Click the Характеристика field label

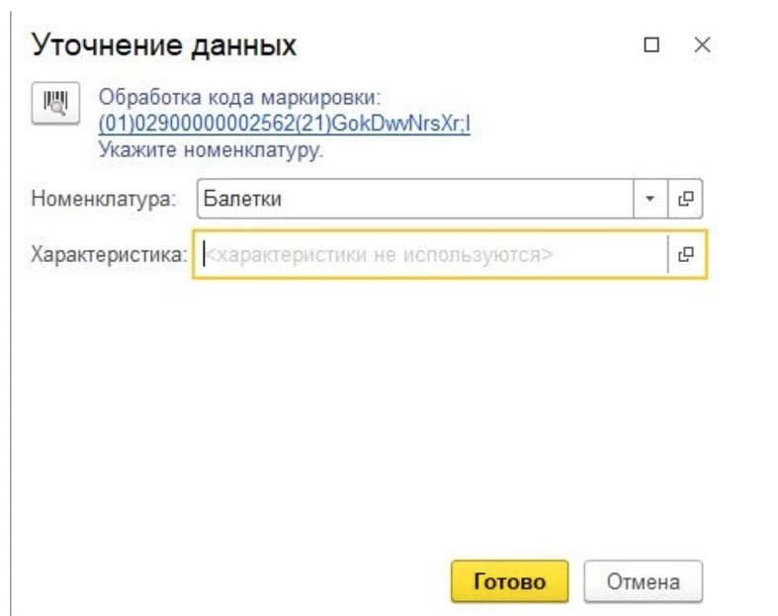click(109, 254)
